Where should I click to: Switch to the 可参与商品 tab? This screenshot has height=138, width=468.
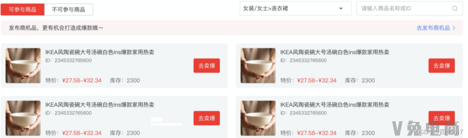point(23,10)
